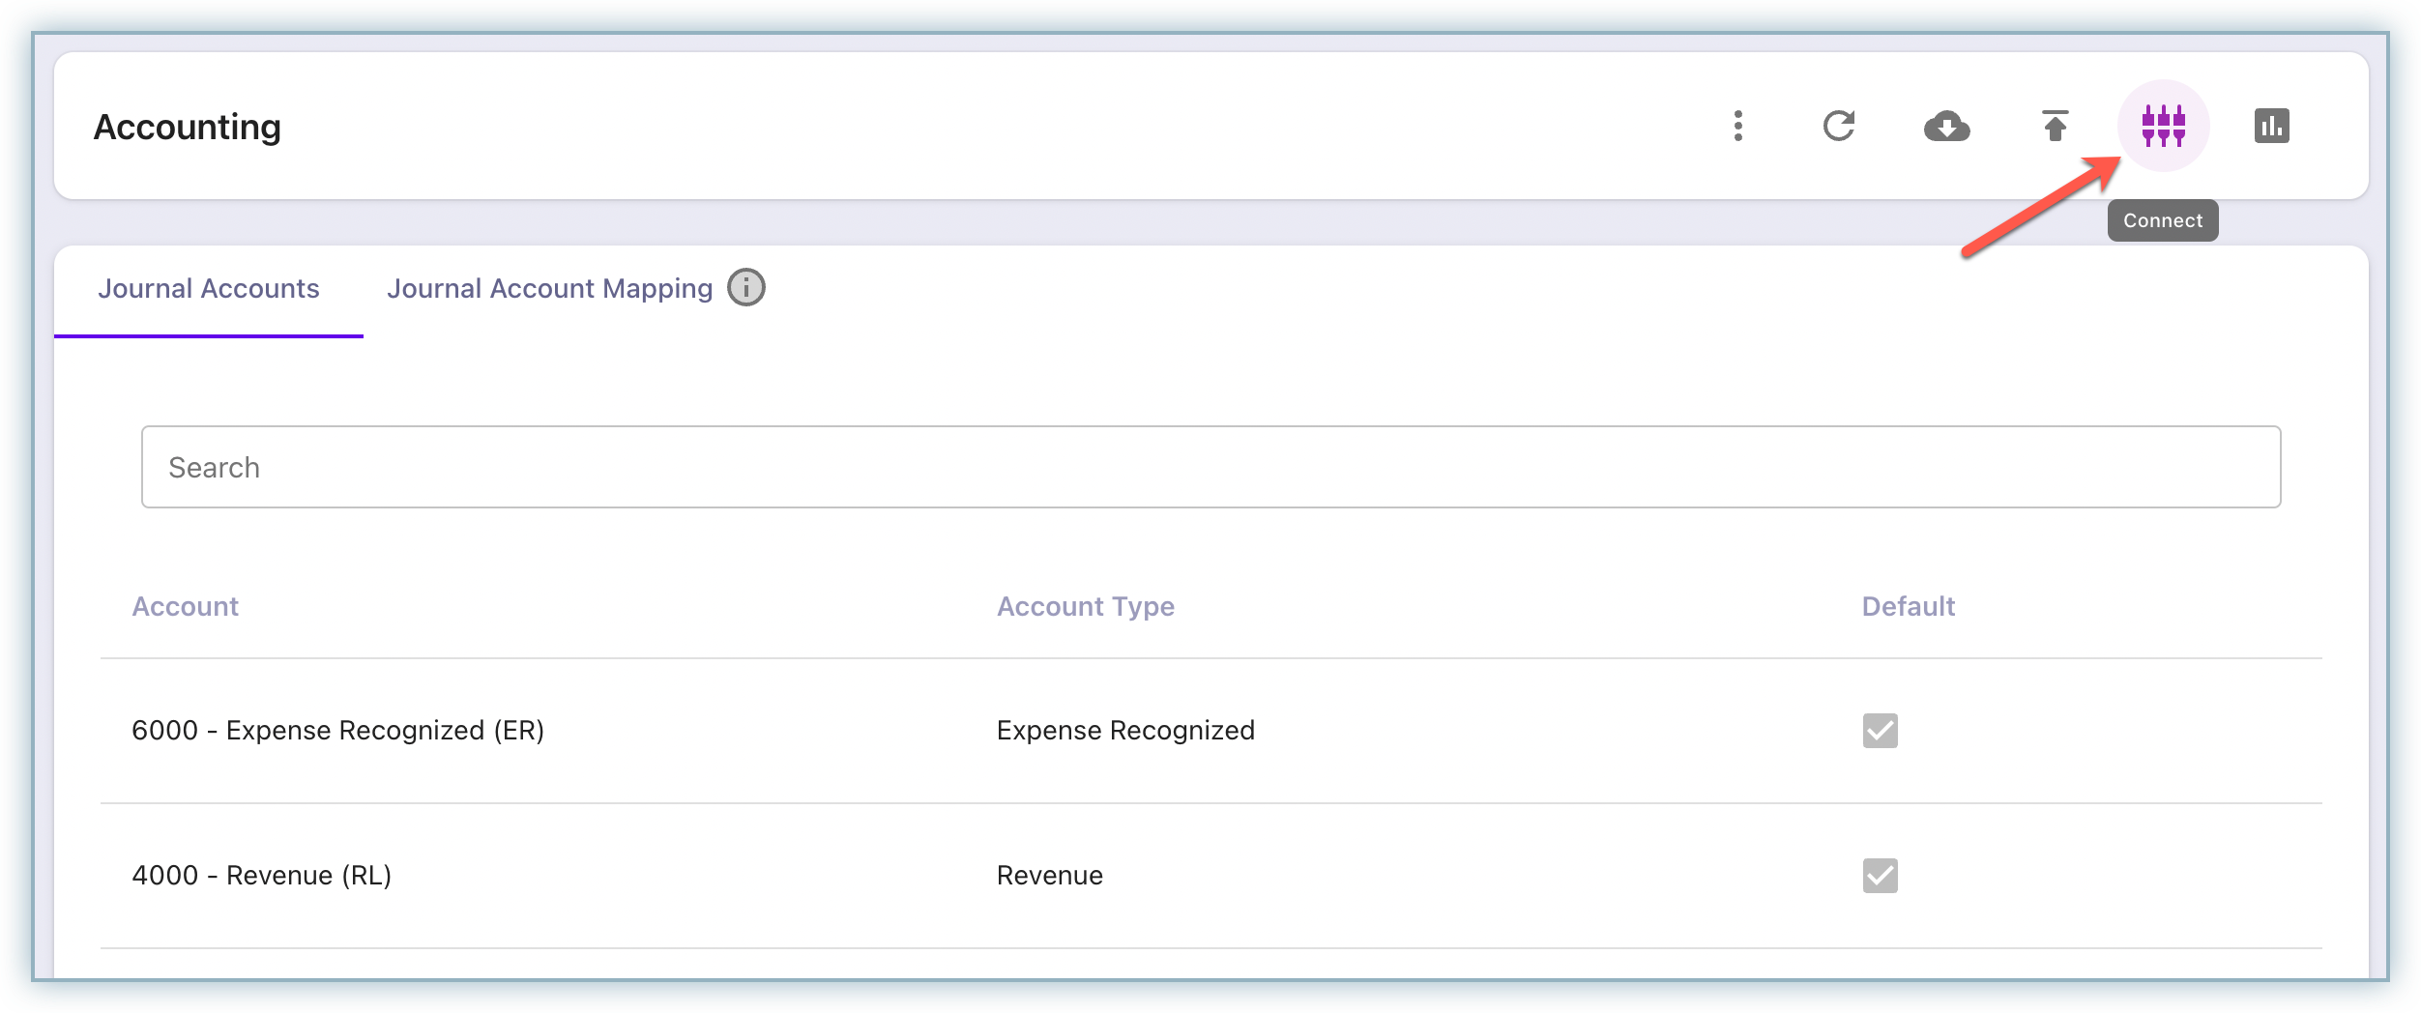
Task: Click the Expense Recognized account type cell
Action: 1125,731
